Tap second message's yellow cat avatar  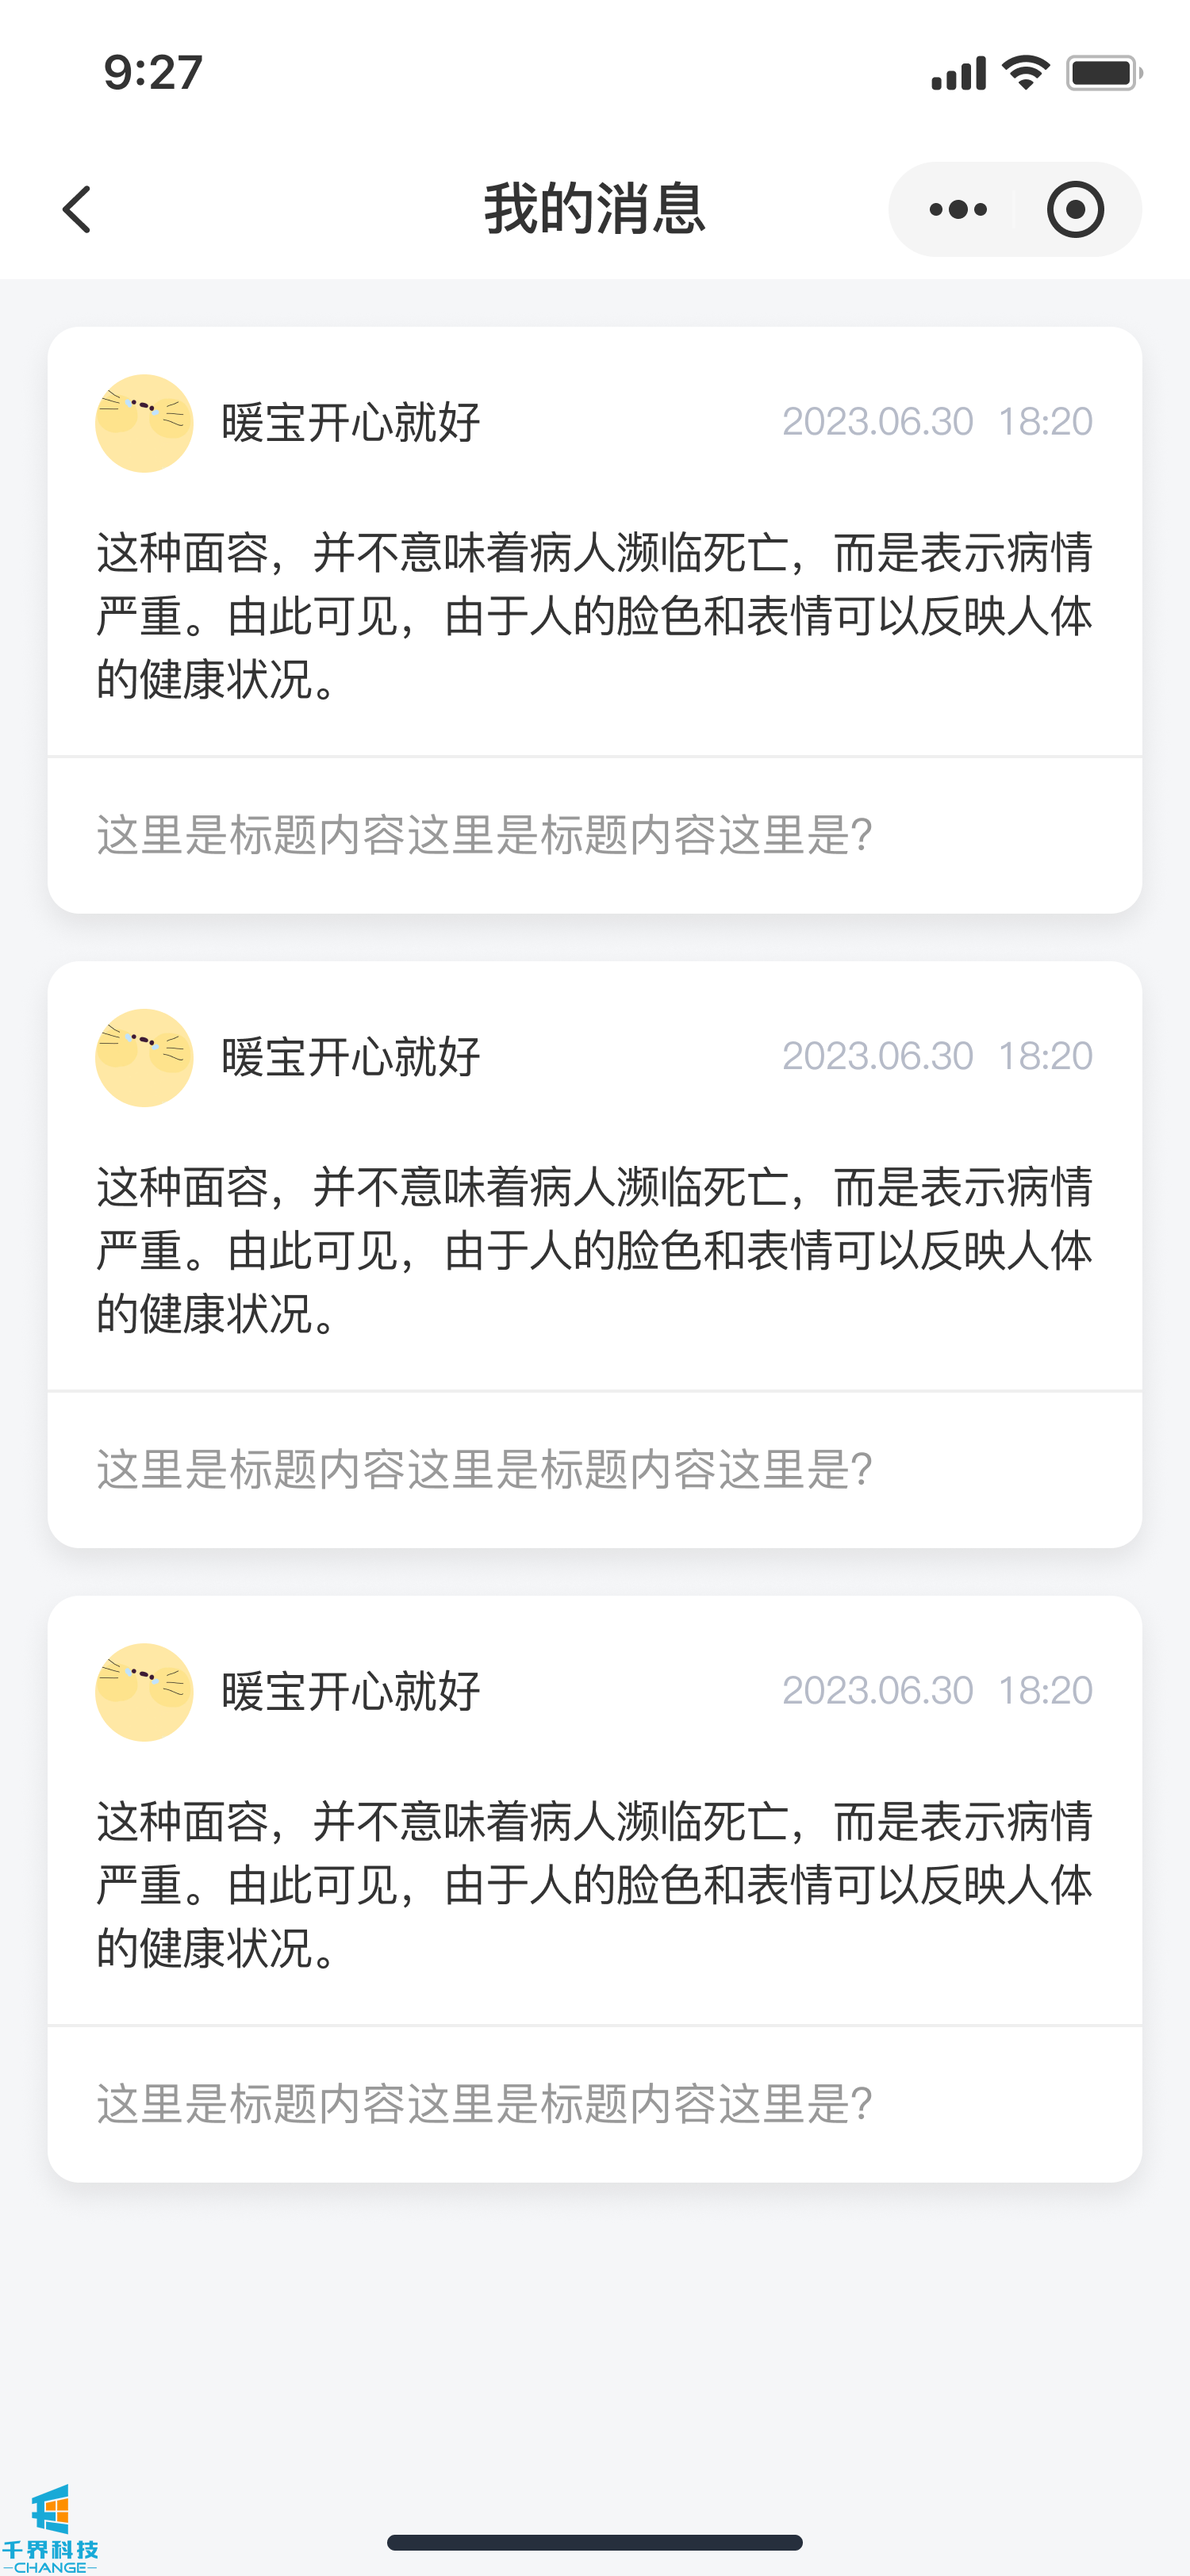[x=144, y=1057]
